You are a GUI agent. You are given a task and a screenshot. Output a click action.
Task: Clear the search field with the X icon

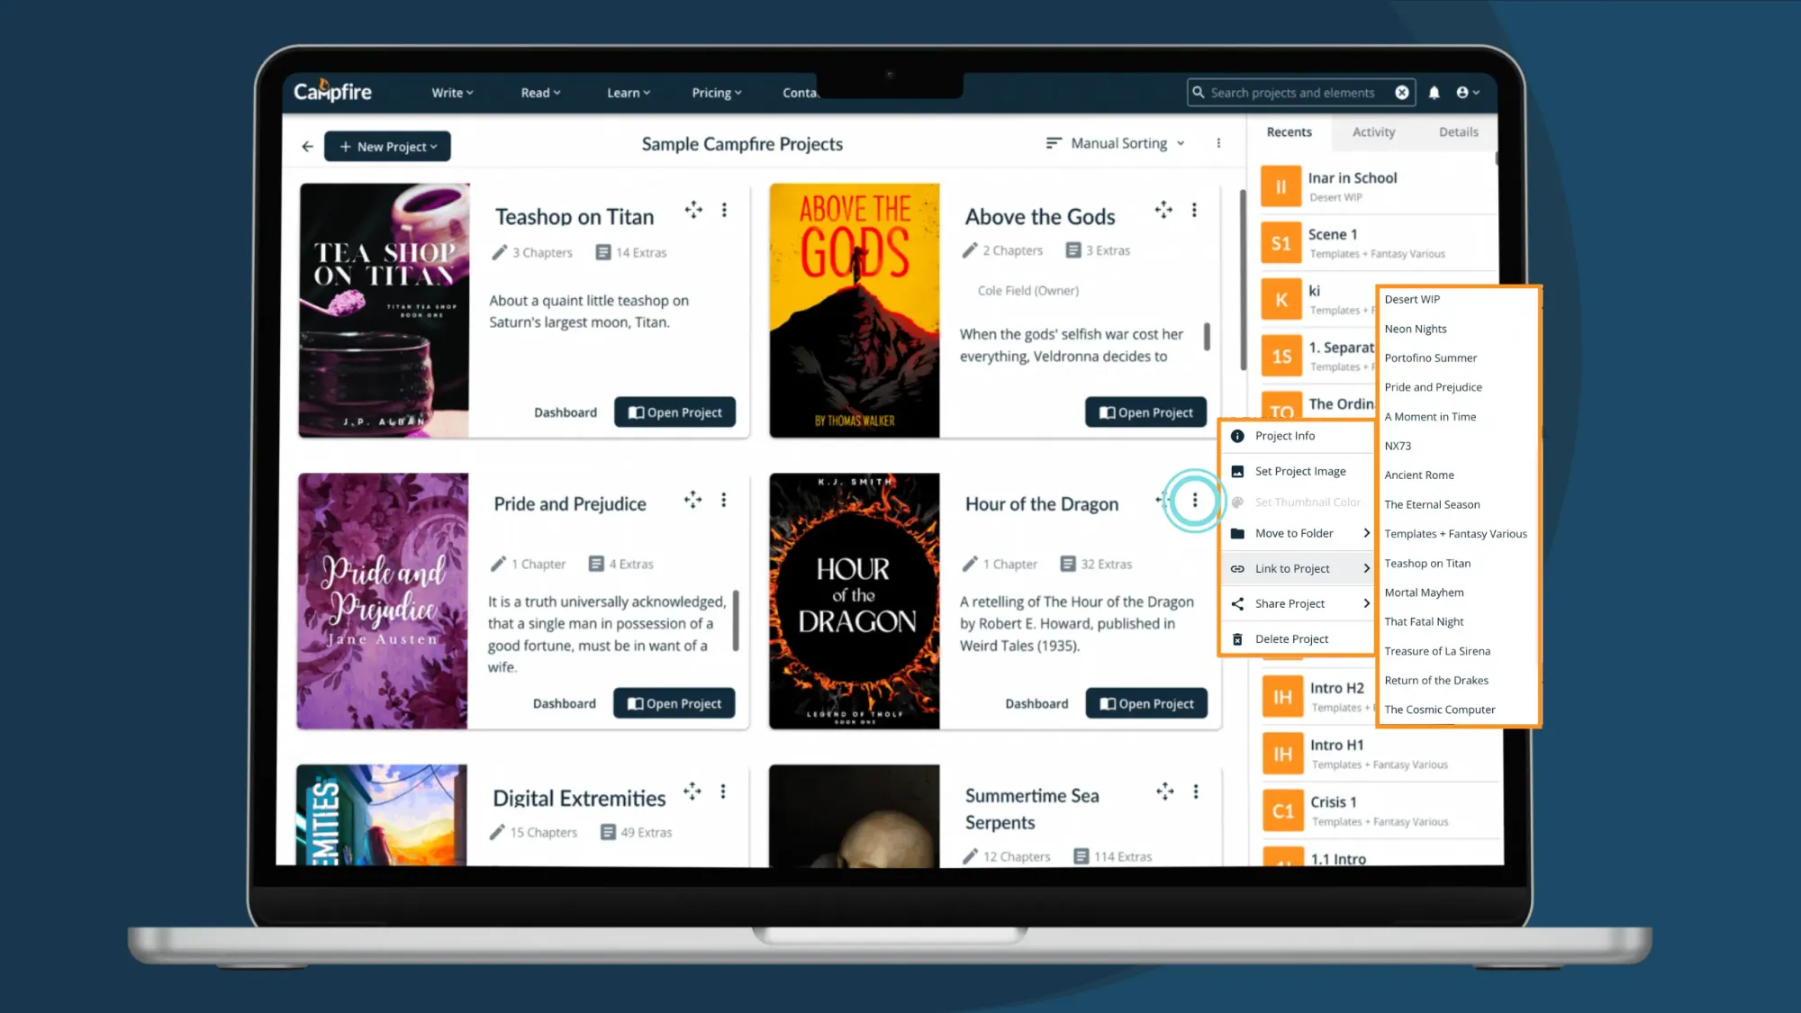point(1402,93)
